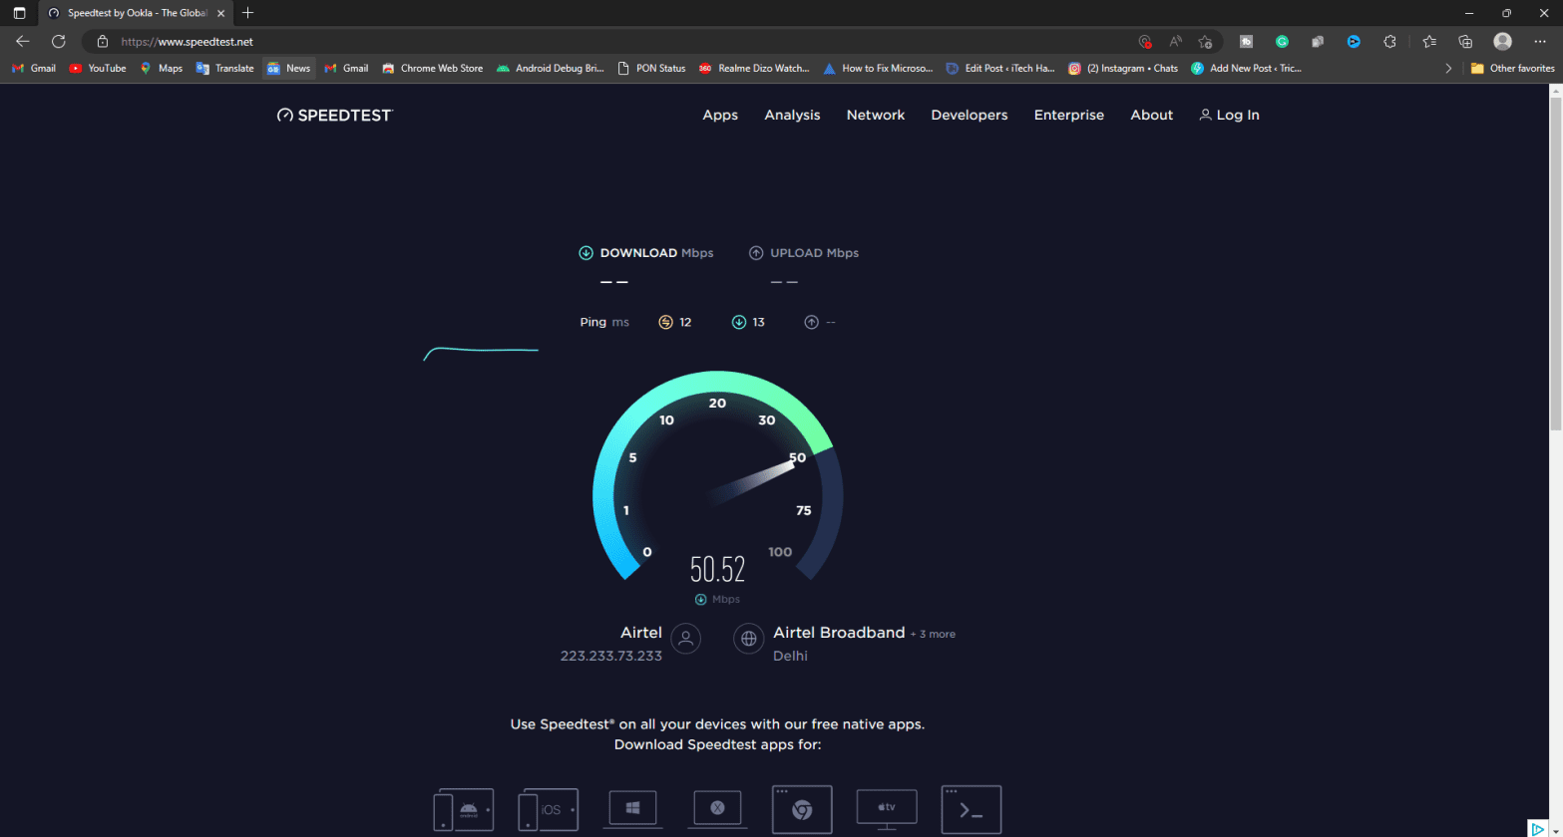Click the 50.52 Mbps speedometer gauge

pos(717,488)
